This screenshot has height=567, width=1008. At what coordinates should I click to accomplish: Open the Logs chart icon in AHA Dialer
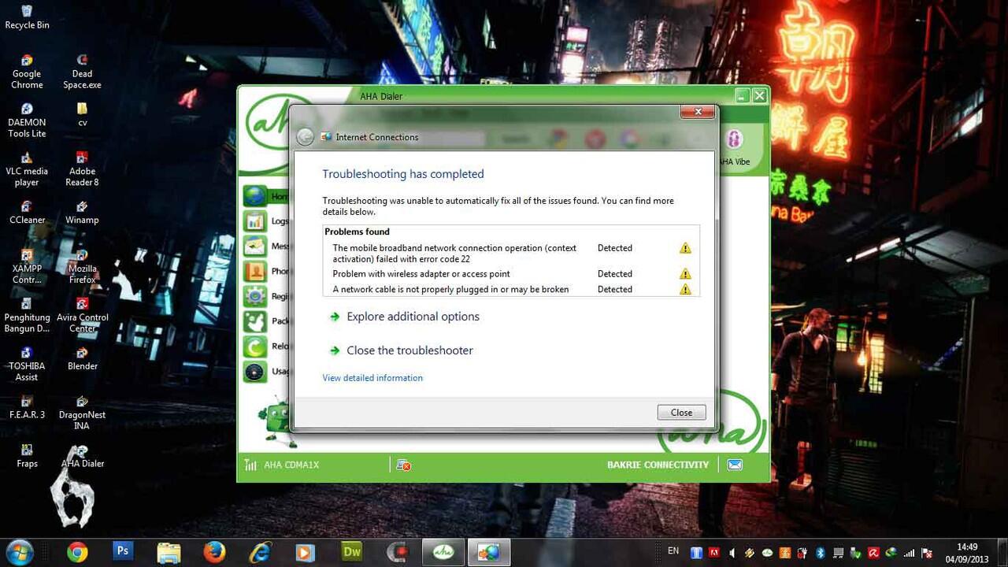(x=255, y=221)
